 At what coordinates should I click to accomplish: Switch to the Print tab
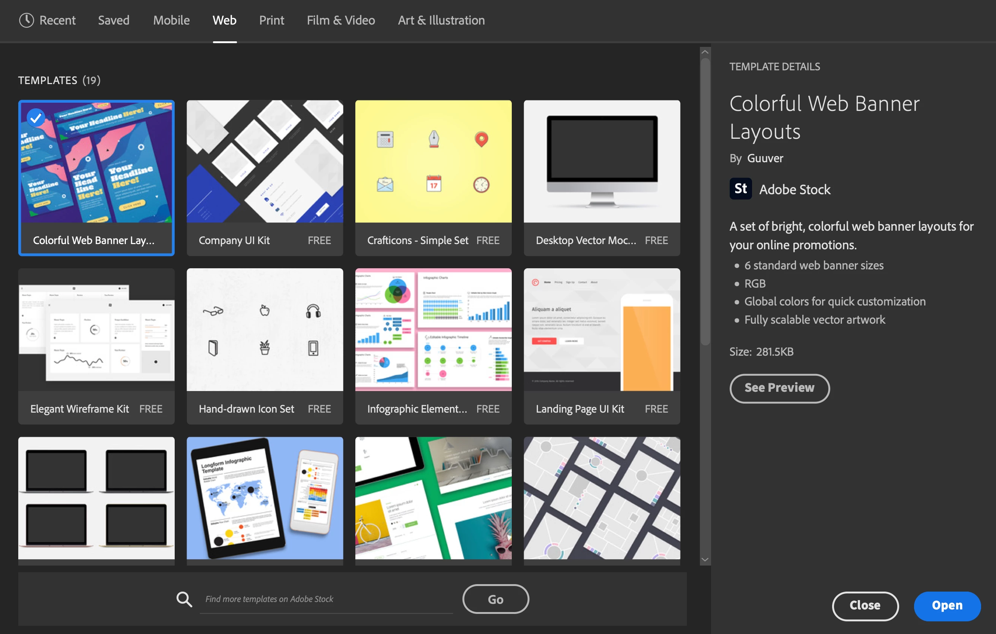pos(271,20)
